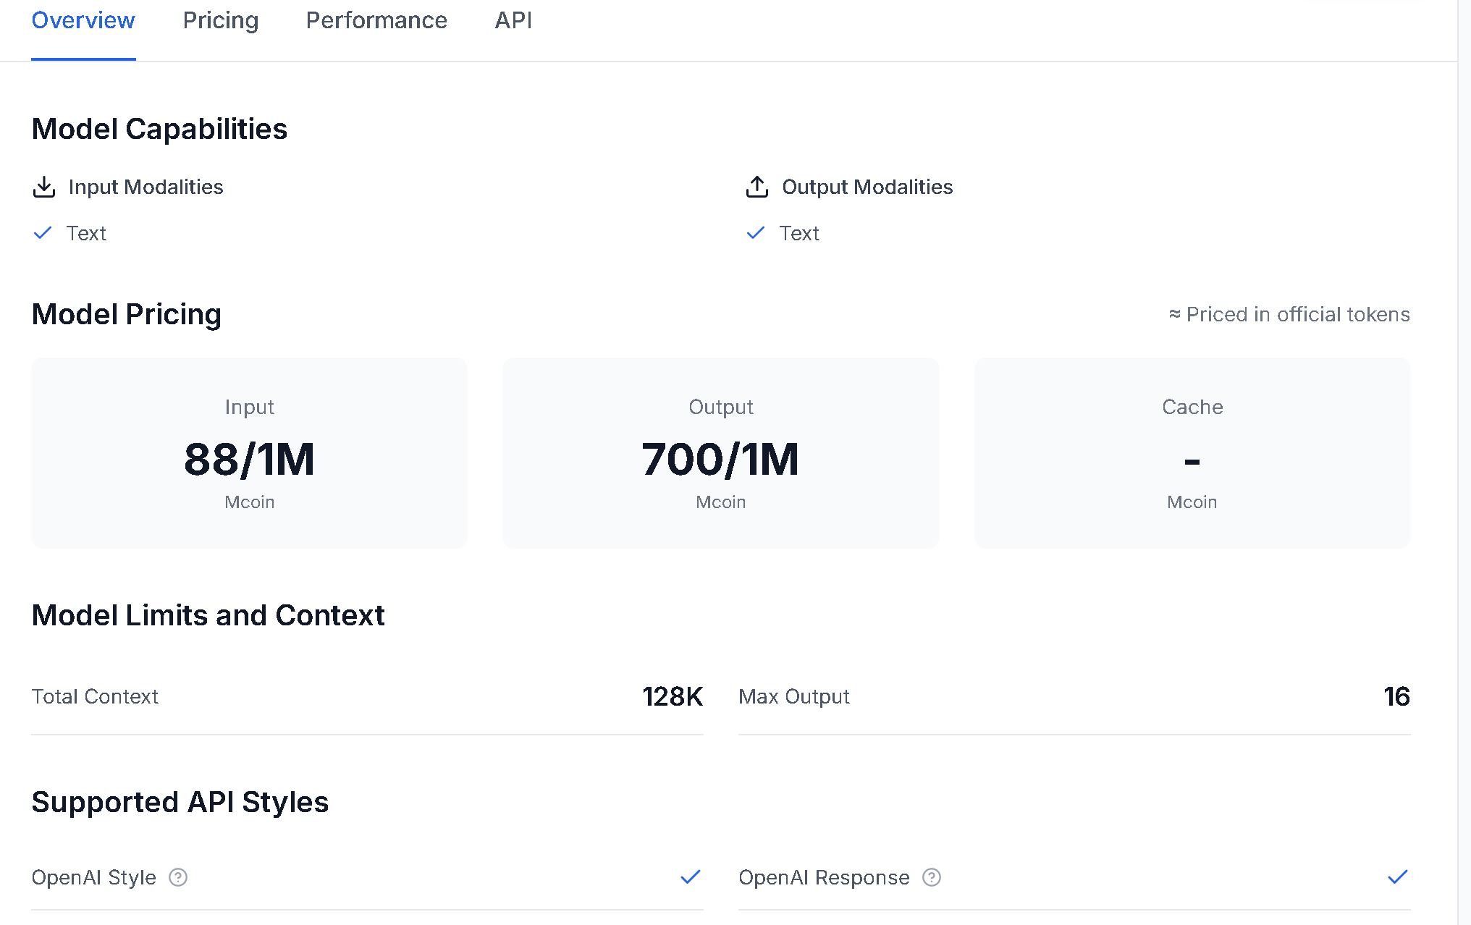This screenshot has width=1471, height=925.
Task: Click the OpenAI Style label
Action: click(94, 877)
